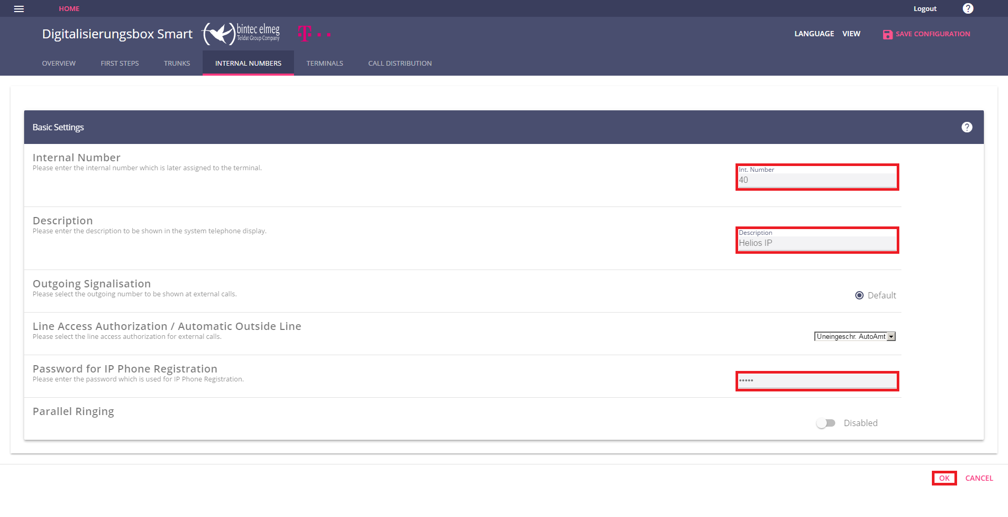Viewport: 1008px width, 517px height.
Task: Open the hamburger menu icon
Action: (x=19, y=9)
